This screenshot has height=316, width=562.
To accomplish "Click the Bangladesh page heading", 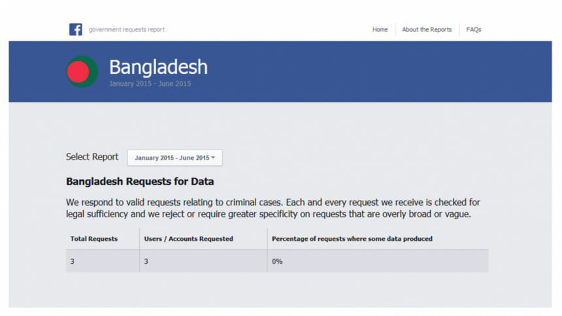I will click(158, 67).
